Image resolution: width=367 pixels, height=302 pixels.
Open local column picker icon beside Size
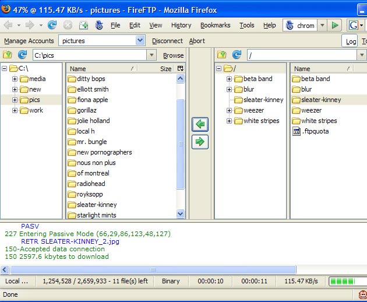(x=180, y=68)
